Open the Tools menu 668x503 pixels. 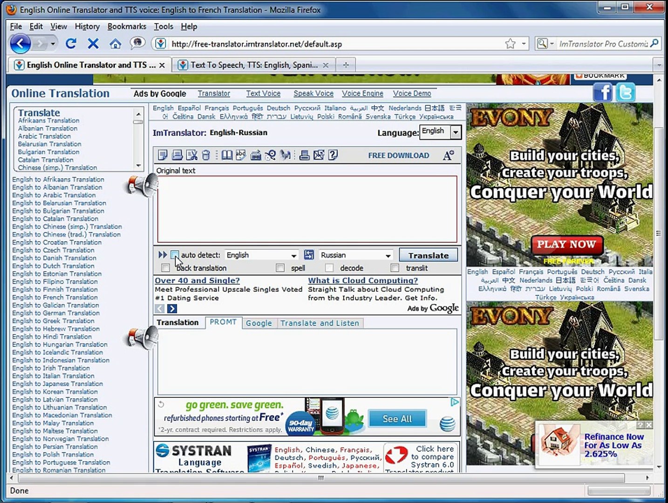click(x=164, y=27)
